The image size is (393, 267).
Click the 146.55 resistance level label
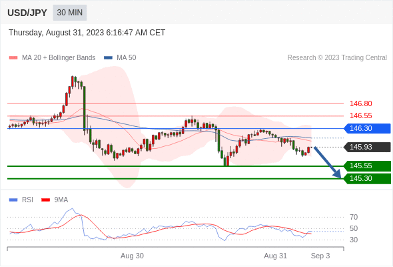360,115
